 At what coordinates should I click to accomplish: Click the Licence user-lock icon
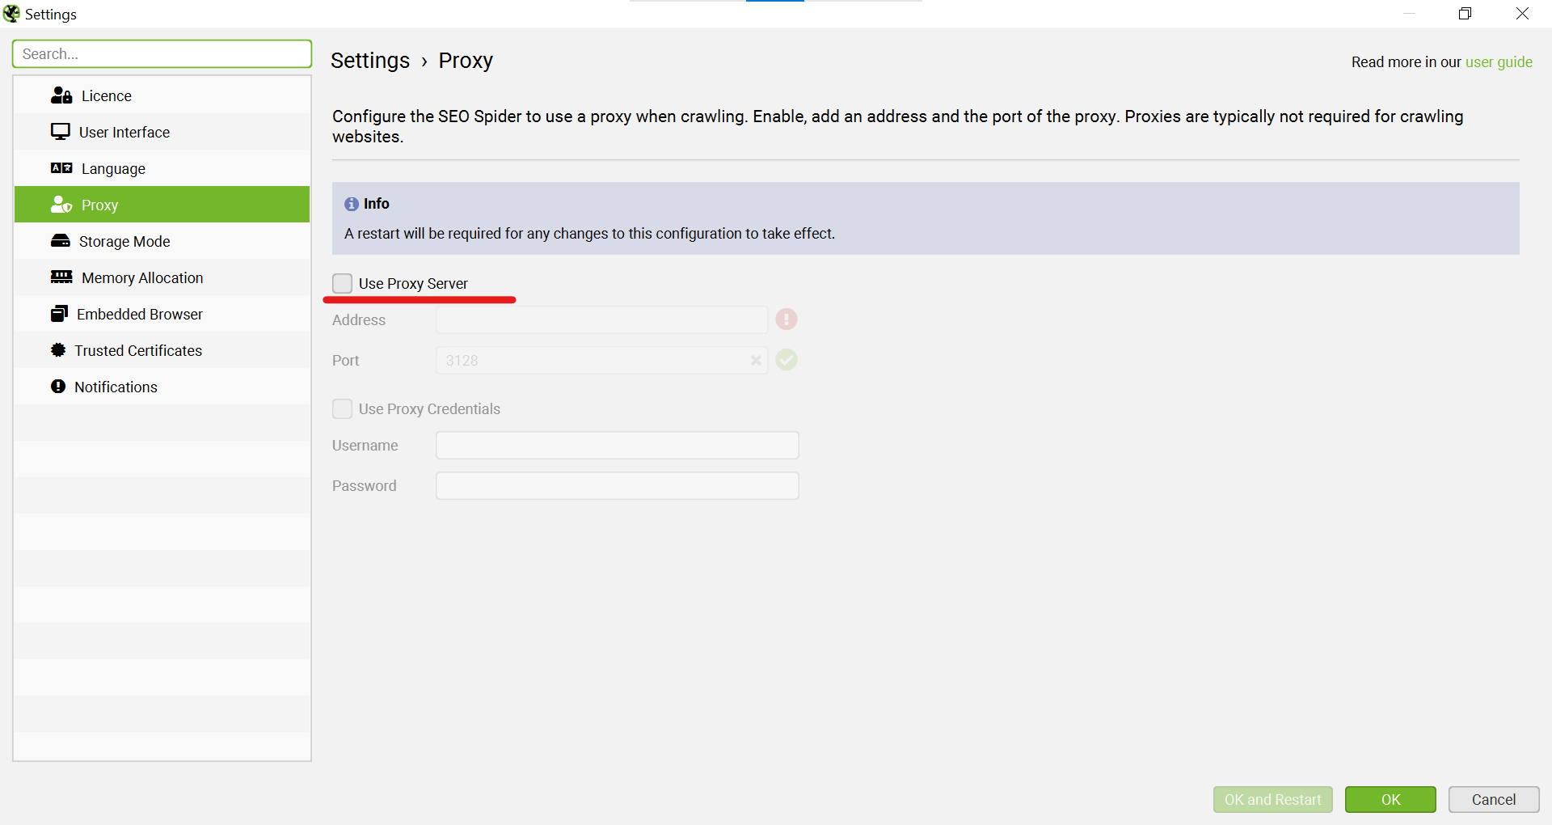click(61, 95)
